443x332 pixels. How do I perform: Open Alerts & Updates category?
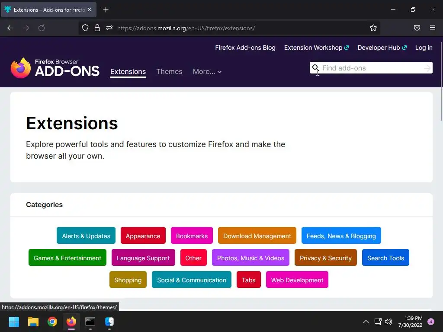coord(86,236)
